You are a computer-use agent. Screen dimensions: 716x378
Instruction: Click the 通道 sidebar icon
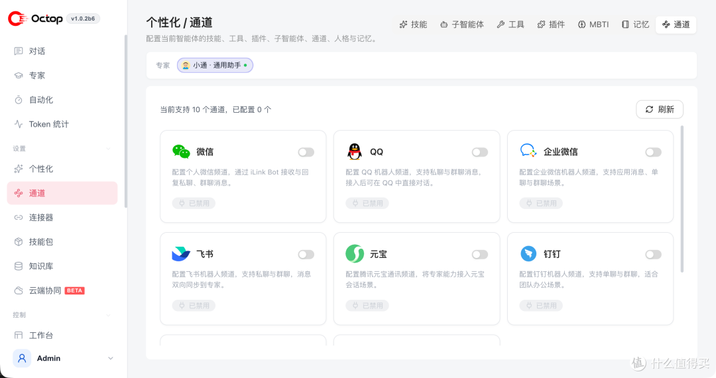tap(19, 193)
